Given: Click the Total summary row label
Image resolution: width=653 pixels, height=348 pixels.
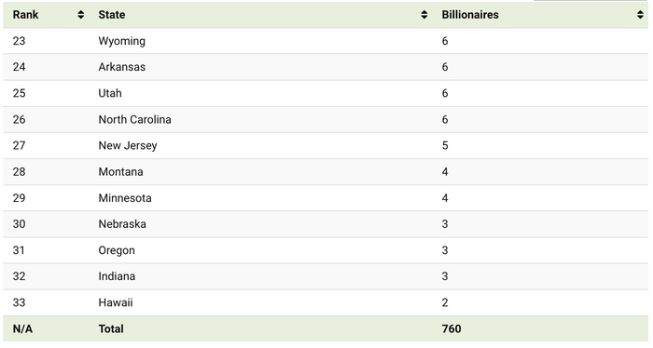Looking at the screenshot, I should [111, 328].
